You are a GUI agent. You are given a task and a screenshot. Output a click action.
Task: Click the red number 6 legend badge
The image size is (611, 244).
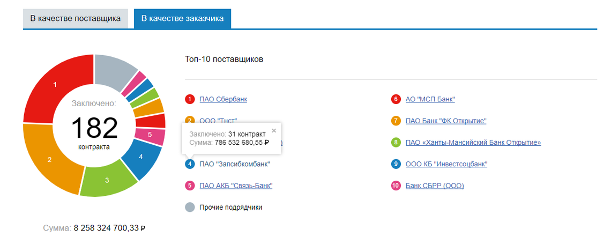click(396, 99)
